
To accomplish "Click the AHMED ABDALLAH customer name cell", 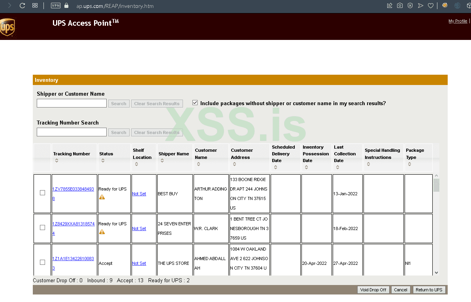I will pos(211,260).
